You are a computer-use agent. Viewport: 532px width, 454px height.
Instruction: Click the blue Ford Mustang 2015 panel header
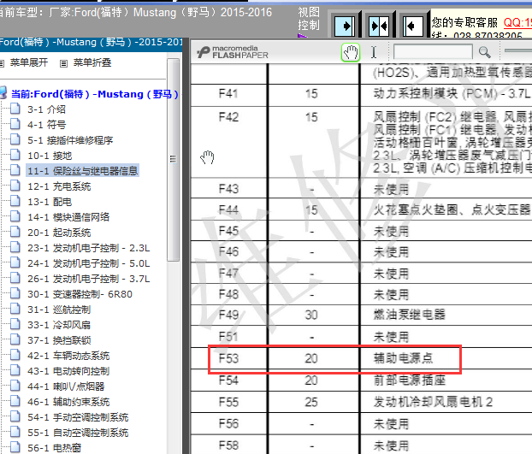pos(91,43)
